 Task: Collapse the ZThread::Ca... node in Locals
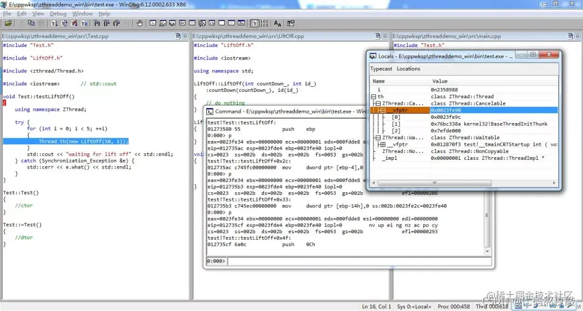pos(378,104)
